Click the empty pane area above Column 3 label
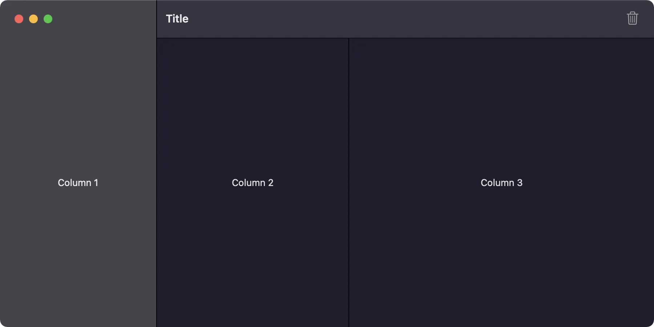 (501, 102)
